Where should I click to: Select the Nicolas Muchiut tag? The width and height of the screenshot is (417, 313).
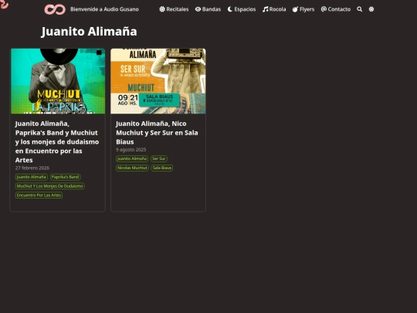click(x=132, y=168)
